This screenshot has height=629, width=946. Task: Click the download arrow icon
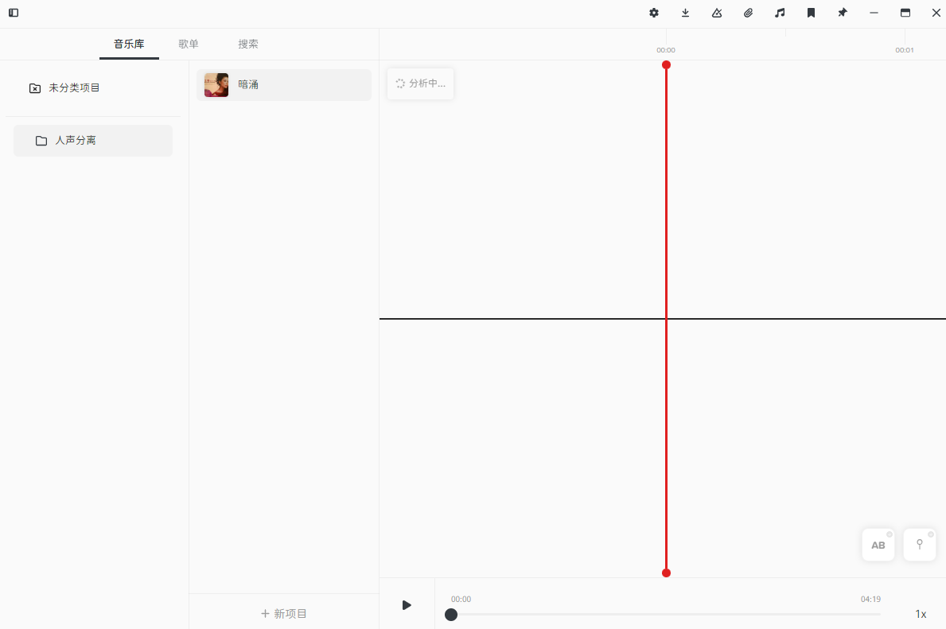(x=685, y=13)
